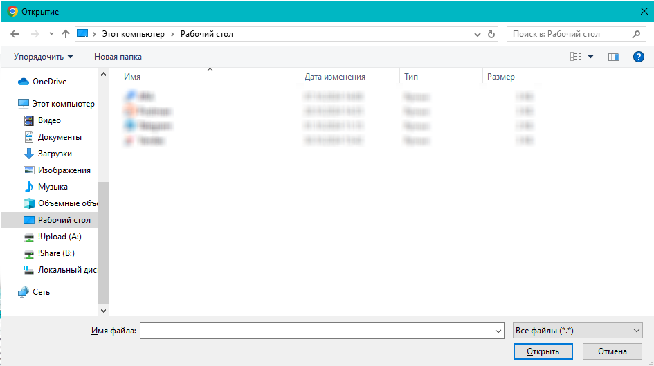Screen dimensions: 654x366
Task: Click the sidebar scroll down arrow
Action: [103, 310]
